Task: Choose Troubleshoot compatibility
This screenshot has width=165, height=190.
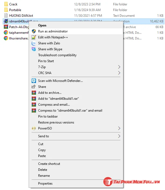Action: tap(76, 55)
